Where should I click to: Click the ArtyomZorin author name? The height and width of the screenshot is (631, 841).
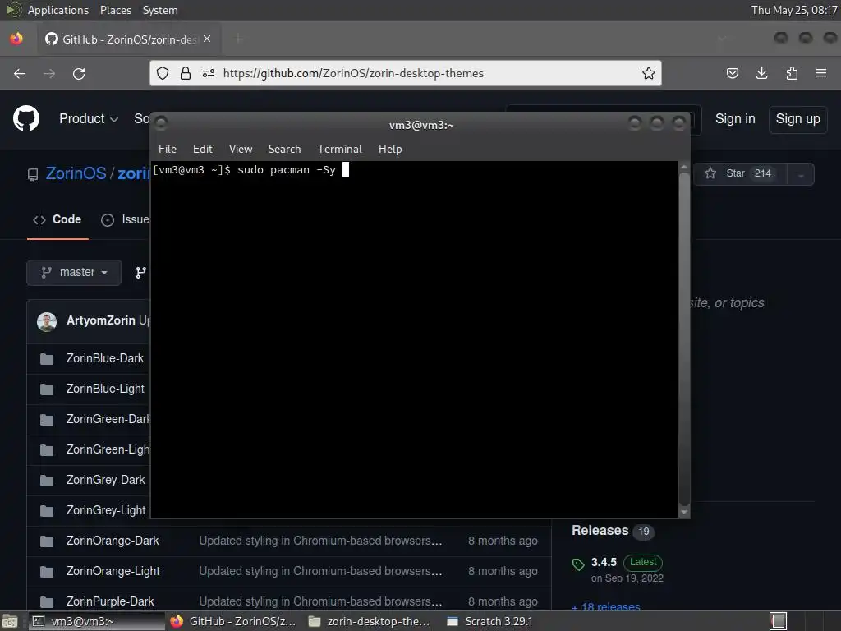[100, 320]
